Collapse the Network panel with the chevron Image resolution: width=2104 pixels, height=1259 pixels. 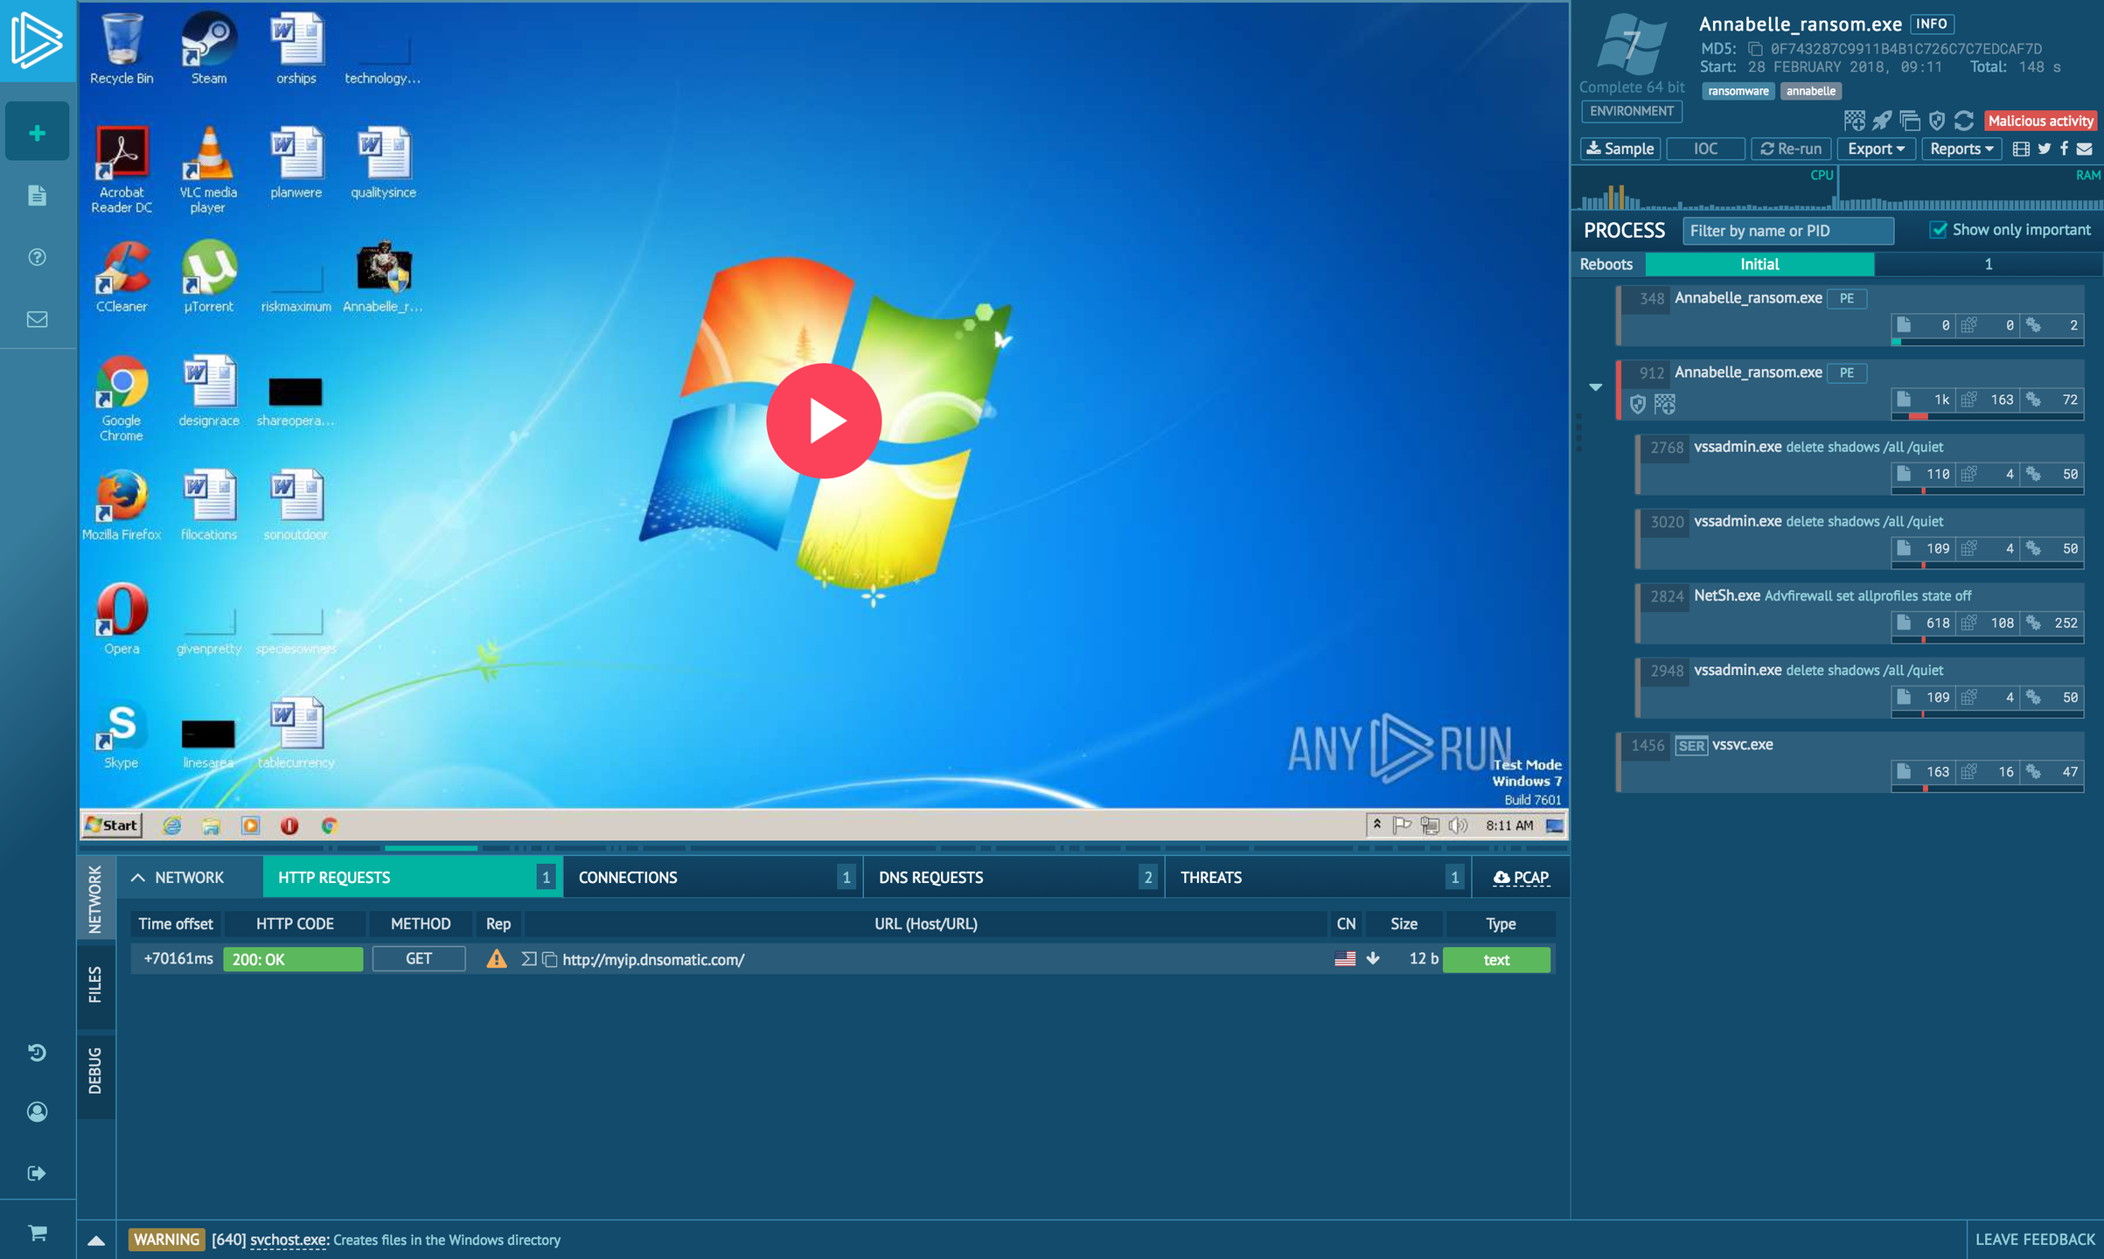pos(138,877)
